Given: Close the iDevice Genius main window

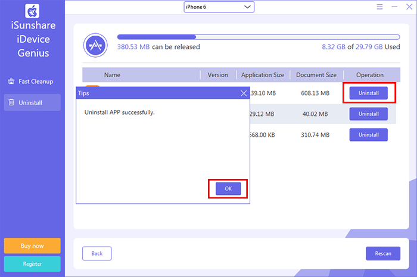Looking at the screenshot, I should click(x=409, y=7).
